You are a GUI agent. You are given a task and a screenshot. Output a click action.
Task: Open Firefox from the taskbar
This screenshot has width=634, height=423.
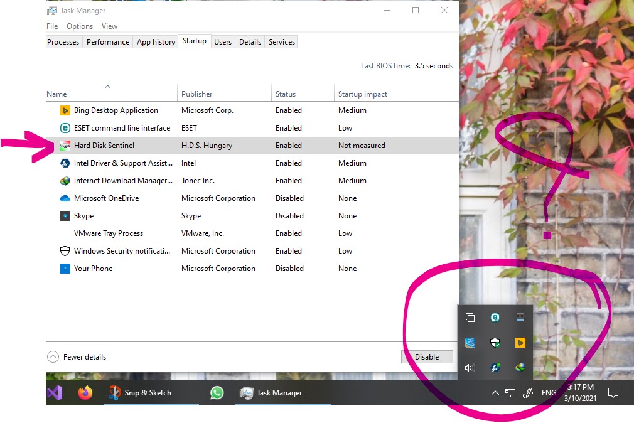[85, 393]
